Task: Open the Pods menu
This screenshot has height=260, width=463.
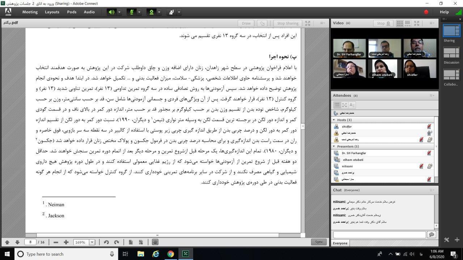Action: (x=72, y=12)
